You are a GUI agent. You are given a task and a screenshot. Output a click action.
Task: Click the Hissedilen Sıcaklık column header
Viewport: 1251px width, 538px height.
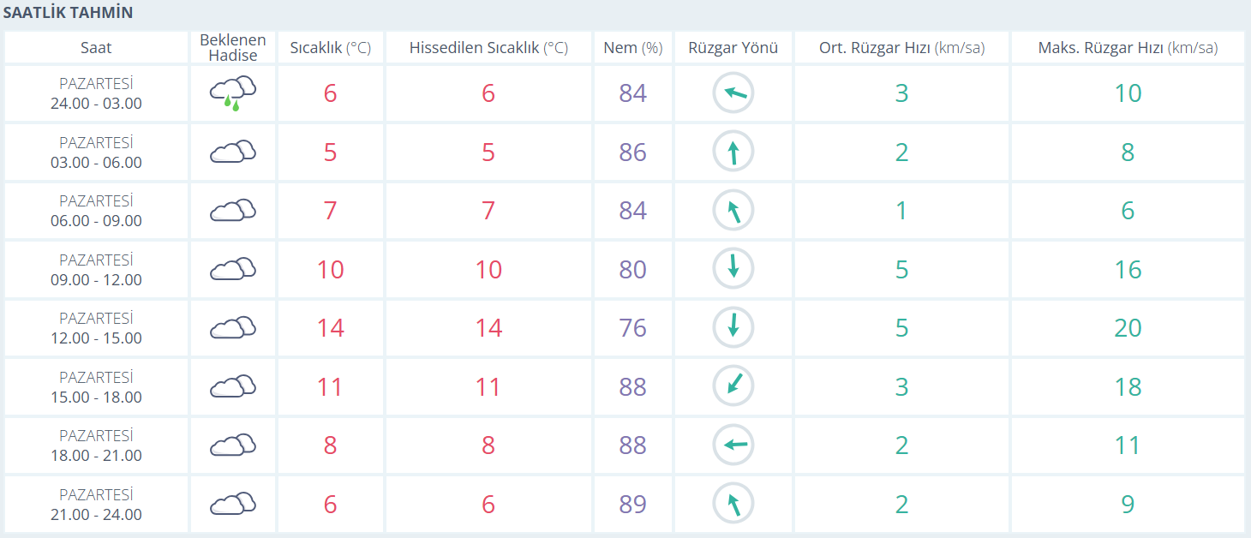click(x=488, y=48)
